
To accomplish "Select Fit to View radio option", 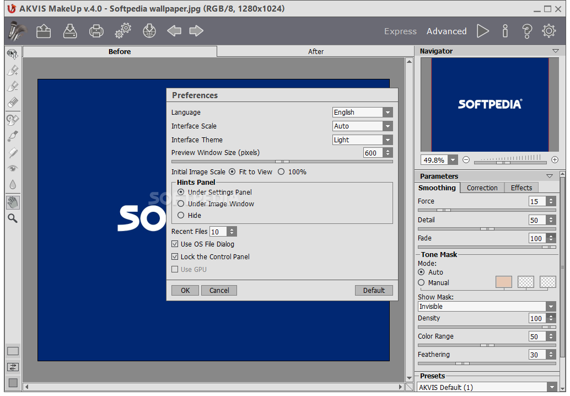I will point(232,172).
